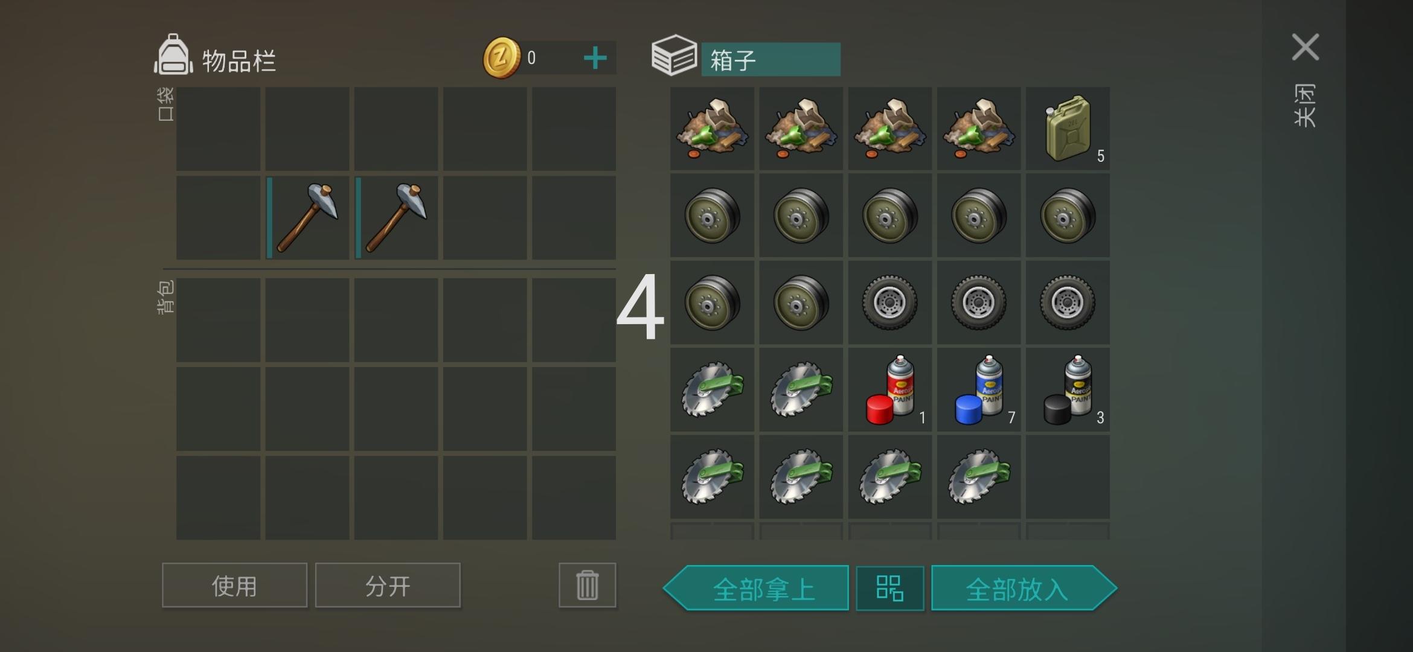The width and height of the screenshot is (1413, 652).
Task: Click the 分开 split button
Action: 388,585
